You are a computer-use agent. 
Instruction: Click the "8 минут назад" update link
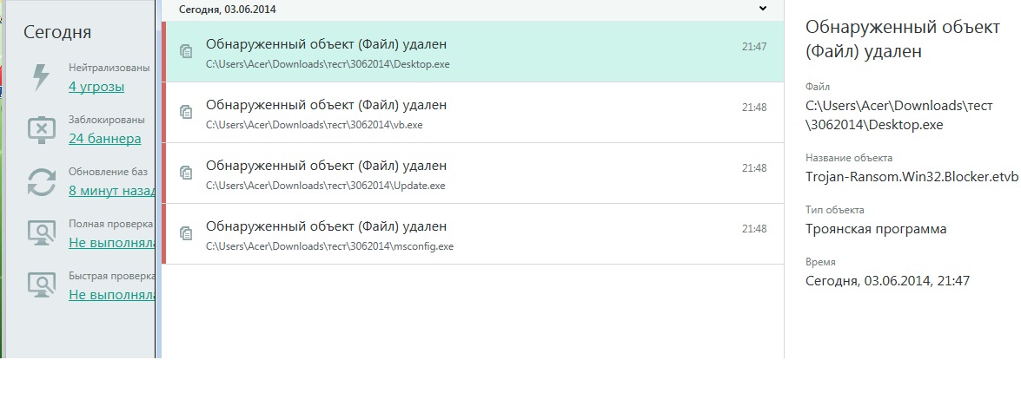pos(111,191)
